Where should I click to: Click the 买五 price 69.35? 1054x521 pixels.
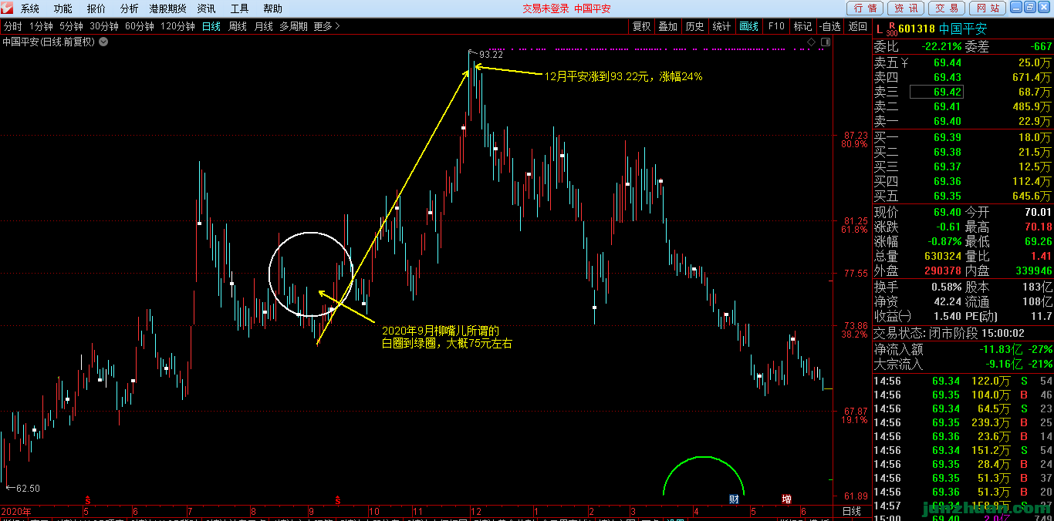pyautogui.click(x=948, y=196)
